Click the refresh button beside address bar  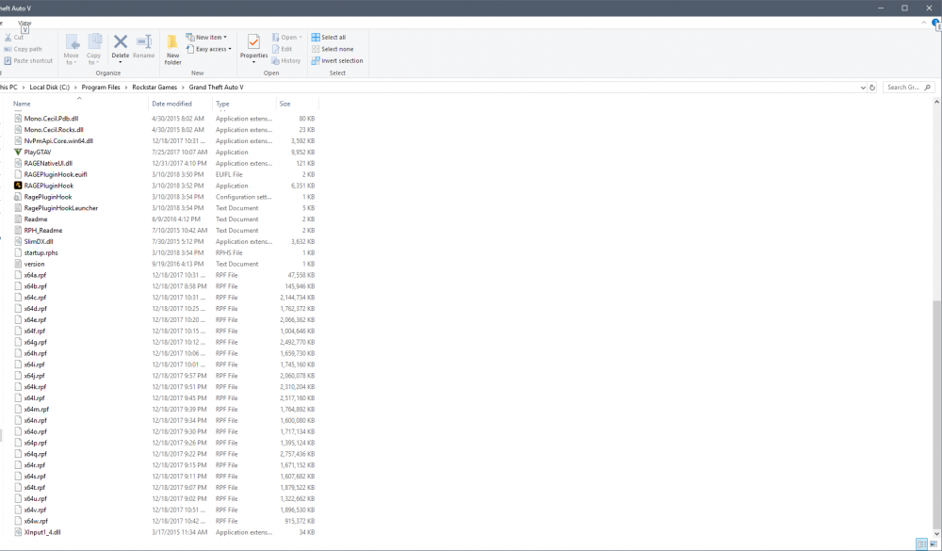click(x=872, y=88)
